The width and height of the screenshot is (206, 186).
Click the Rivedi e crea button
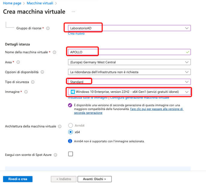click(x=18, y=179)
